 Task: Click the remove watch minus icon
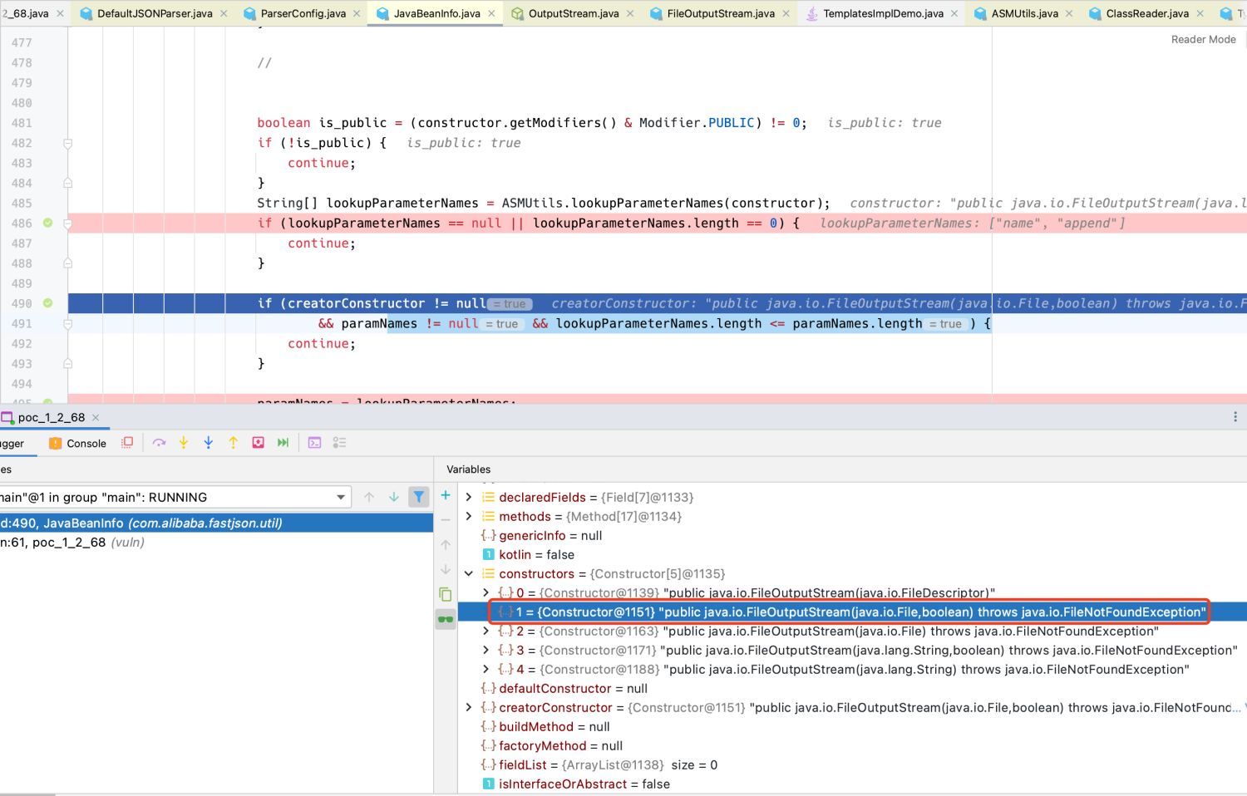point(446,520)
